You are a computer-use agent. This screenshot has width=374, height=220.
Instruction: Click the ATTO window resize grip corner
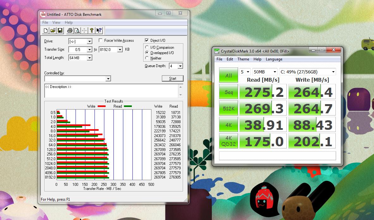point(185,200)
